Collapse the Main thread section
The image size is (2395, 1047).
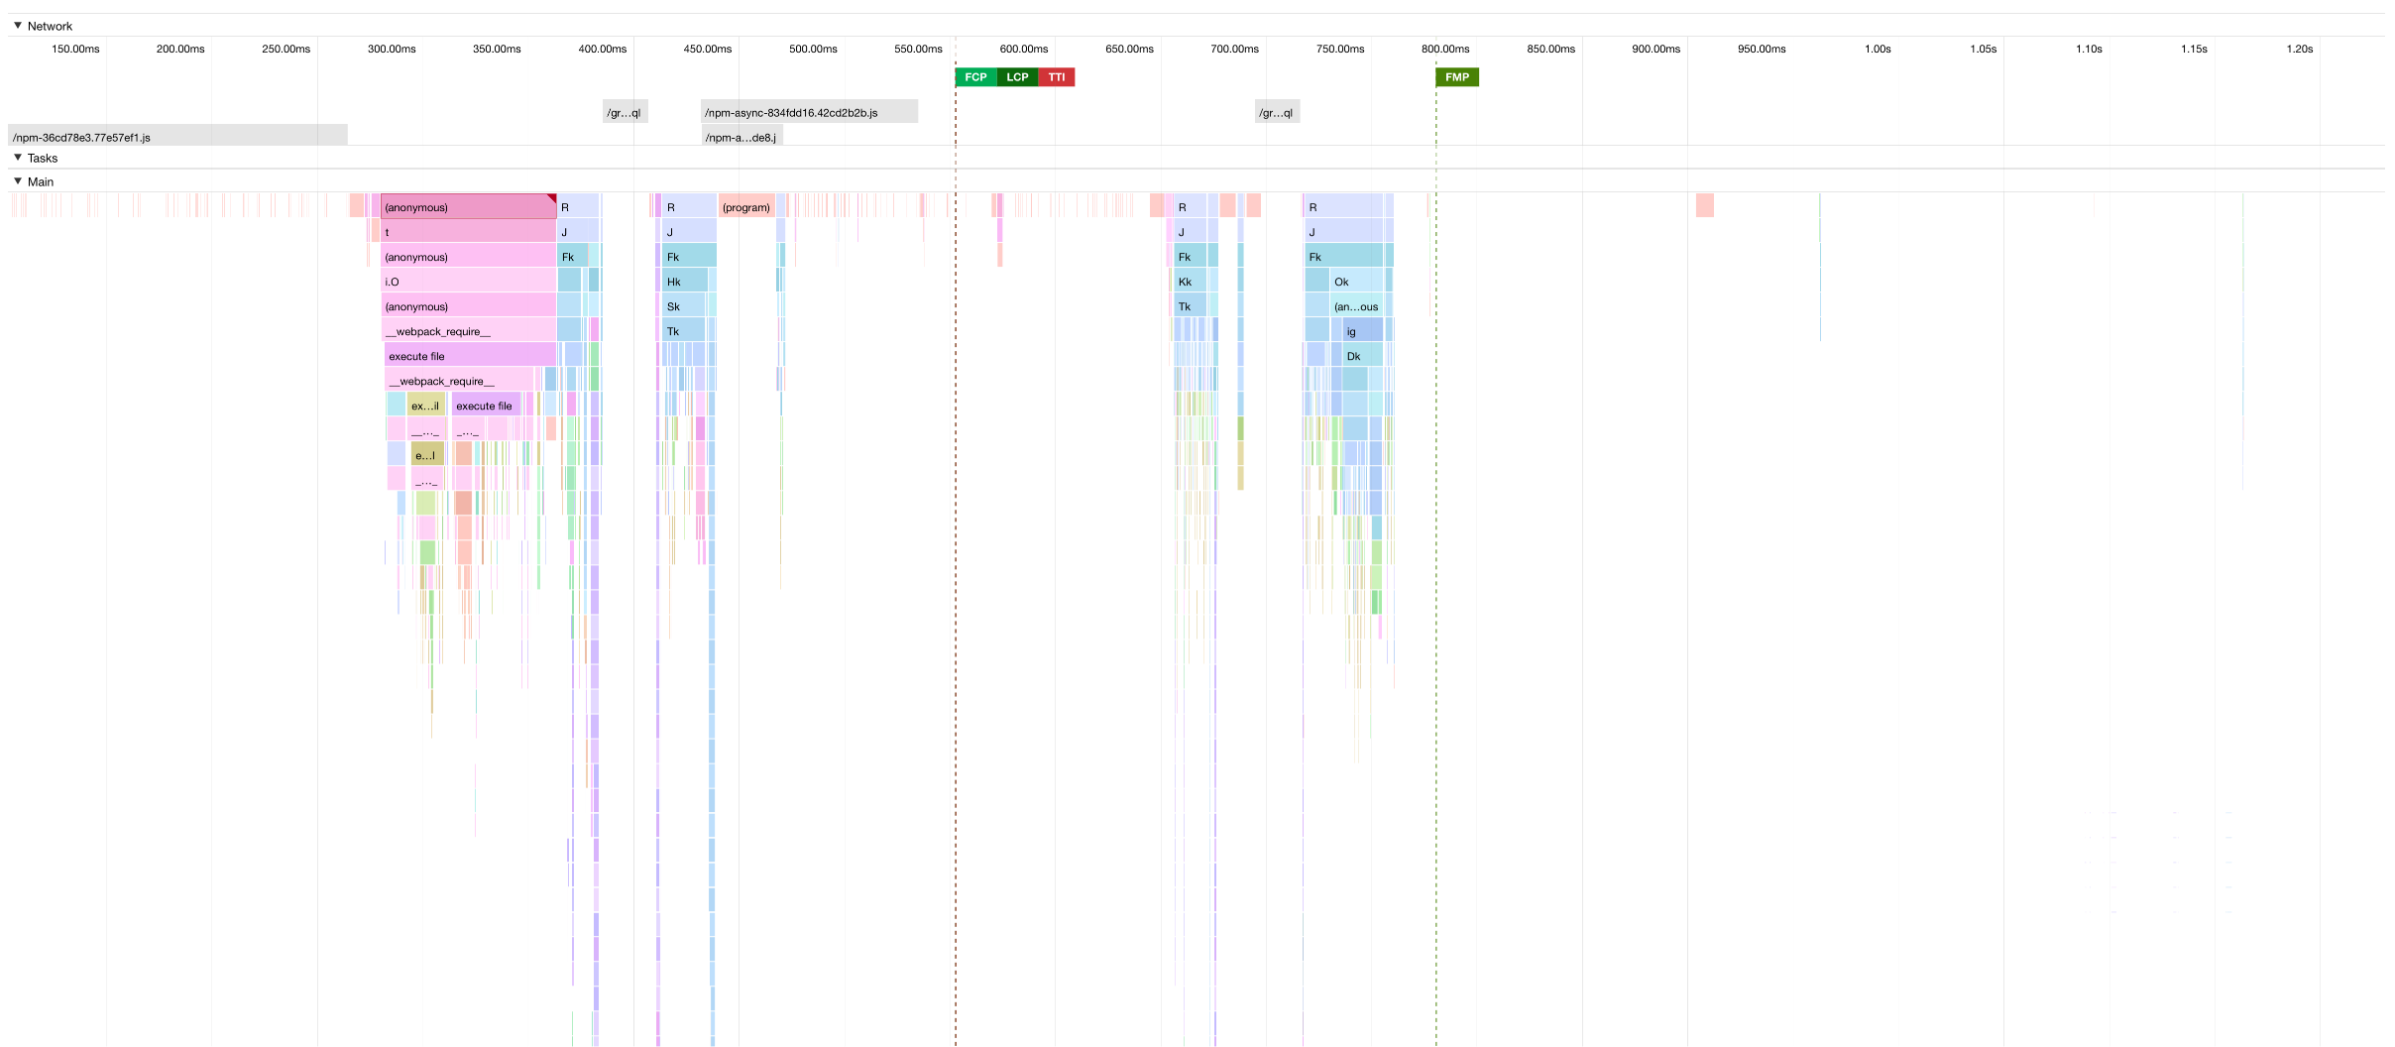tap(18, 181)
